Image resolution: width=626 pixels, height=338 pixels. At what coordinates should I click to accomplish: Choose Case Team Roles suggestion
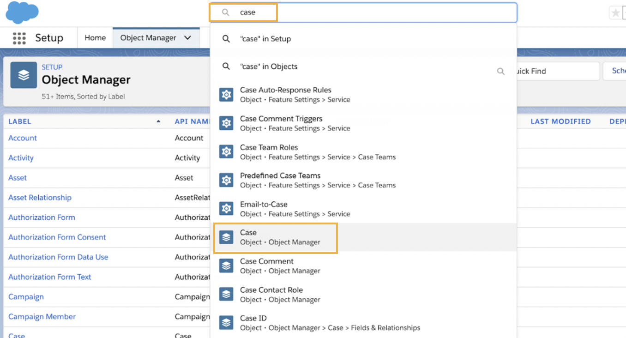click(x=363, y=152)
